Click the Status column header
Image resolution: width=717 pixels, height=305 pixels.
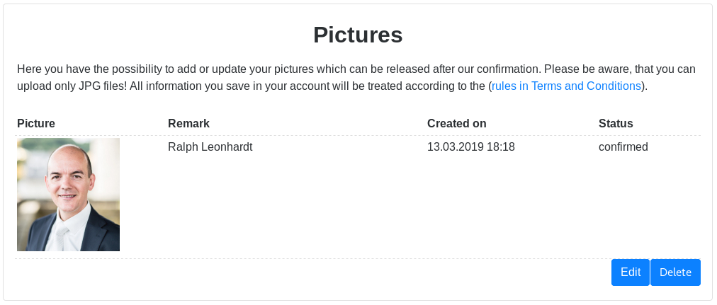point(616,123)
